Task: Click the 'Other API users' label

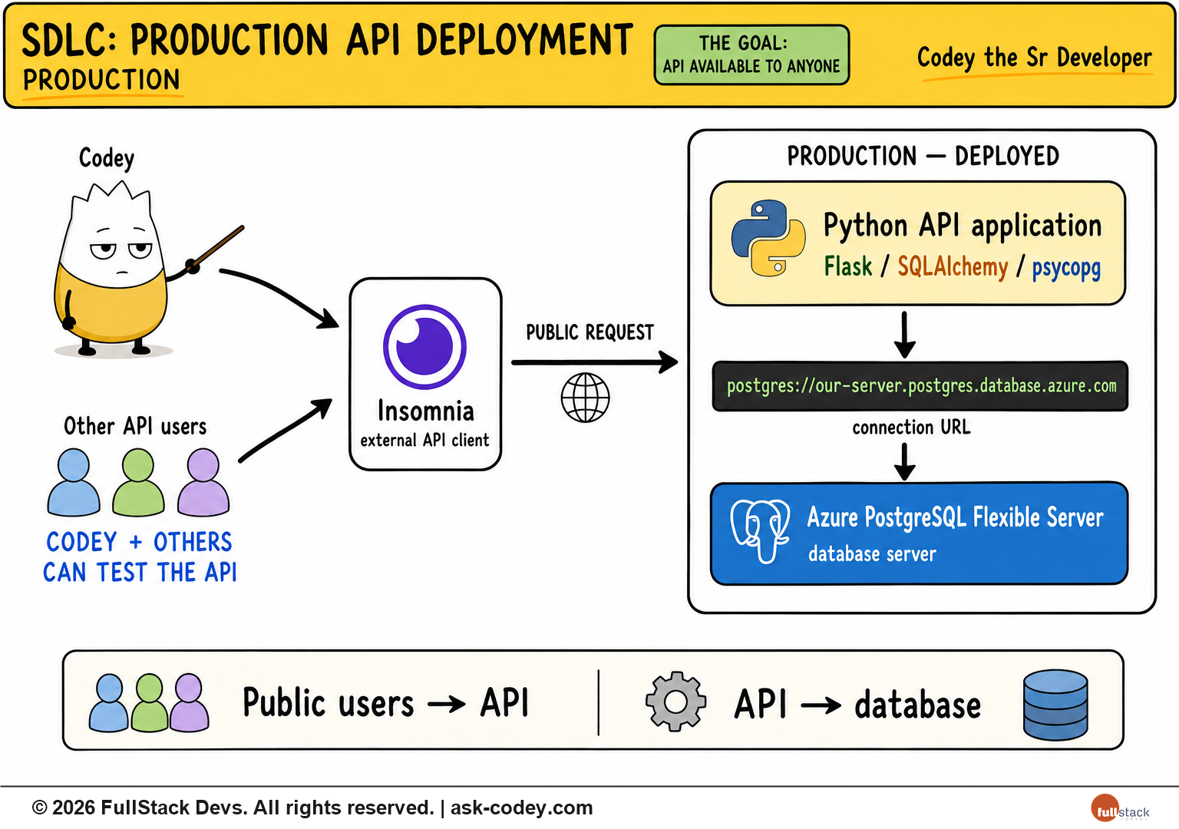Action: (x=135, y=426)
